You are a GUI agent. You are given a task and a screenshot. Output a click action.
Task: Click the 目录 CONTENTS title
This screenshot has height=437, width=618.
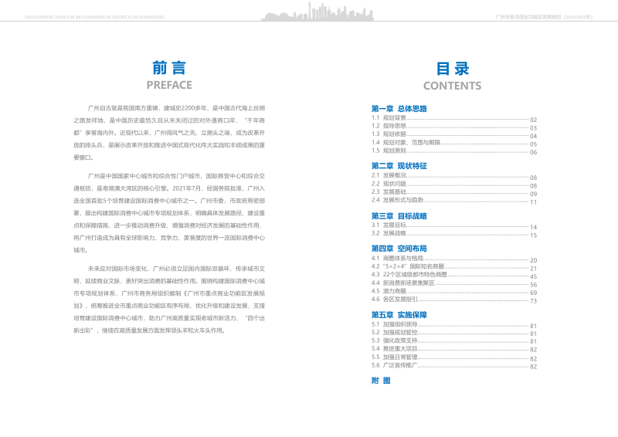pos(452,76)
